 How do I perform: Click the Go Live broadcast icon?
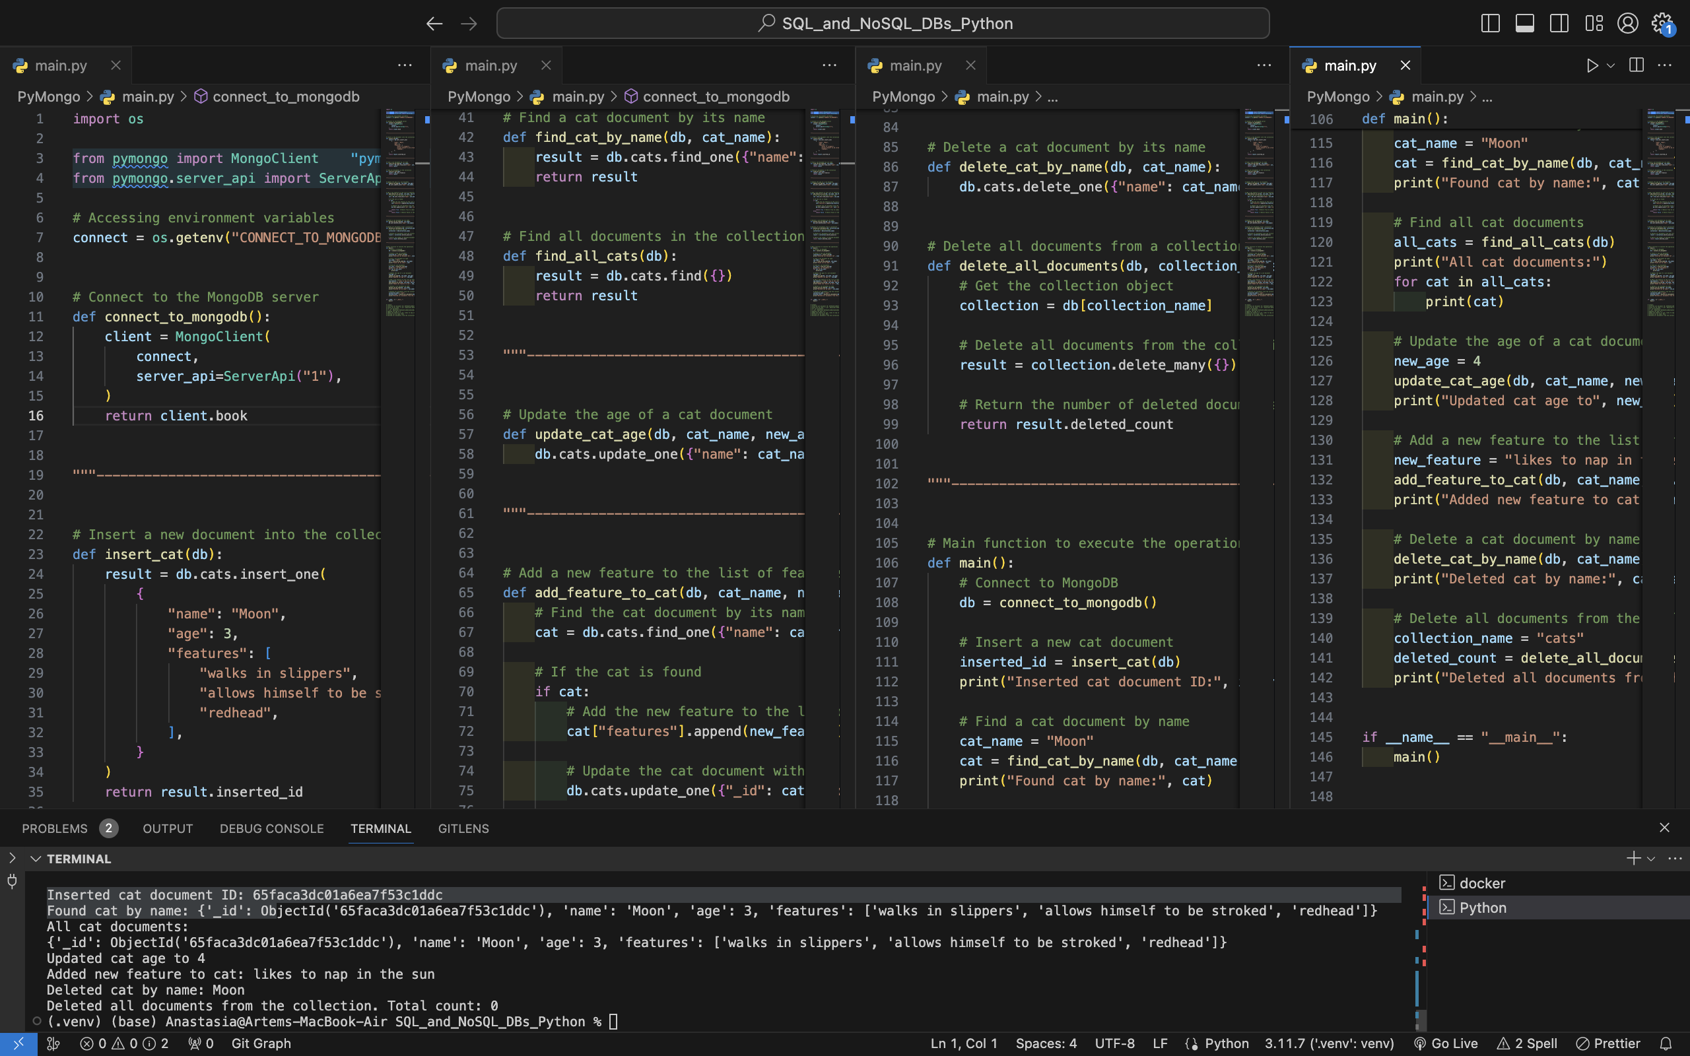click(1420, 1043)
